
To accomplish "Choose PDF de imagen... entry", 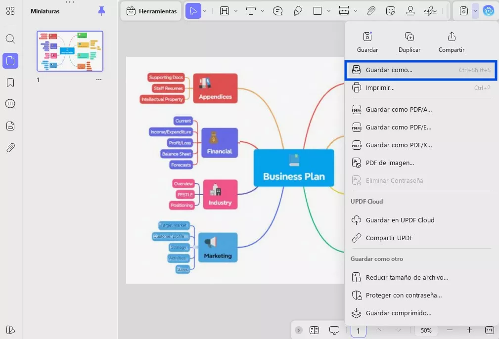I will coord(421,163).
